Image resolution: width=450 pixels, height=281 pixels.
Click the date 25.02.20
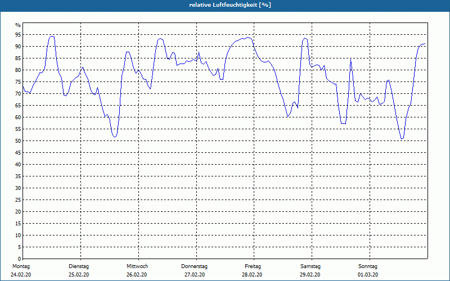79,275
